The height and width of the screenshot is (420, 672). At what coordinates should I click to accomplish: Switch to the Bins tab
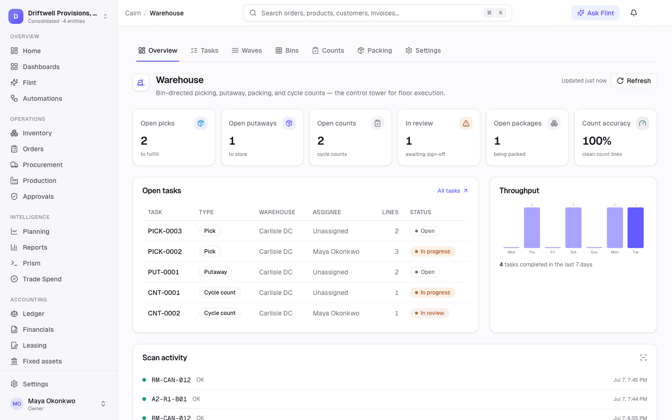pyautogui.click(x=287, y=50)
